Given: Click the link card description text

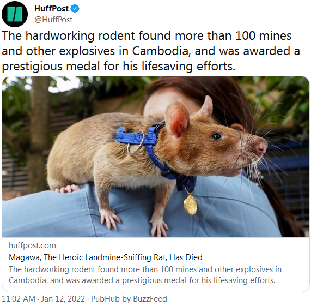Looking at the screenshot, I should (145, 275).
